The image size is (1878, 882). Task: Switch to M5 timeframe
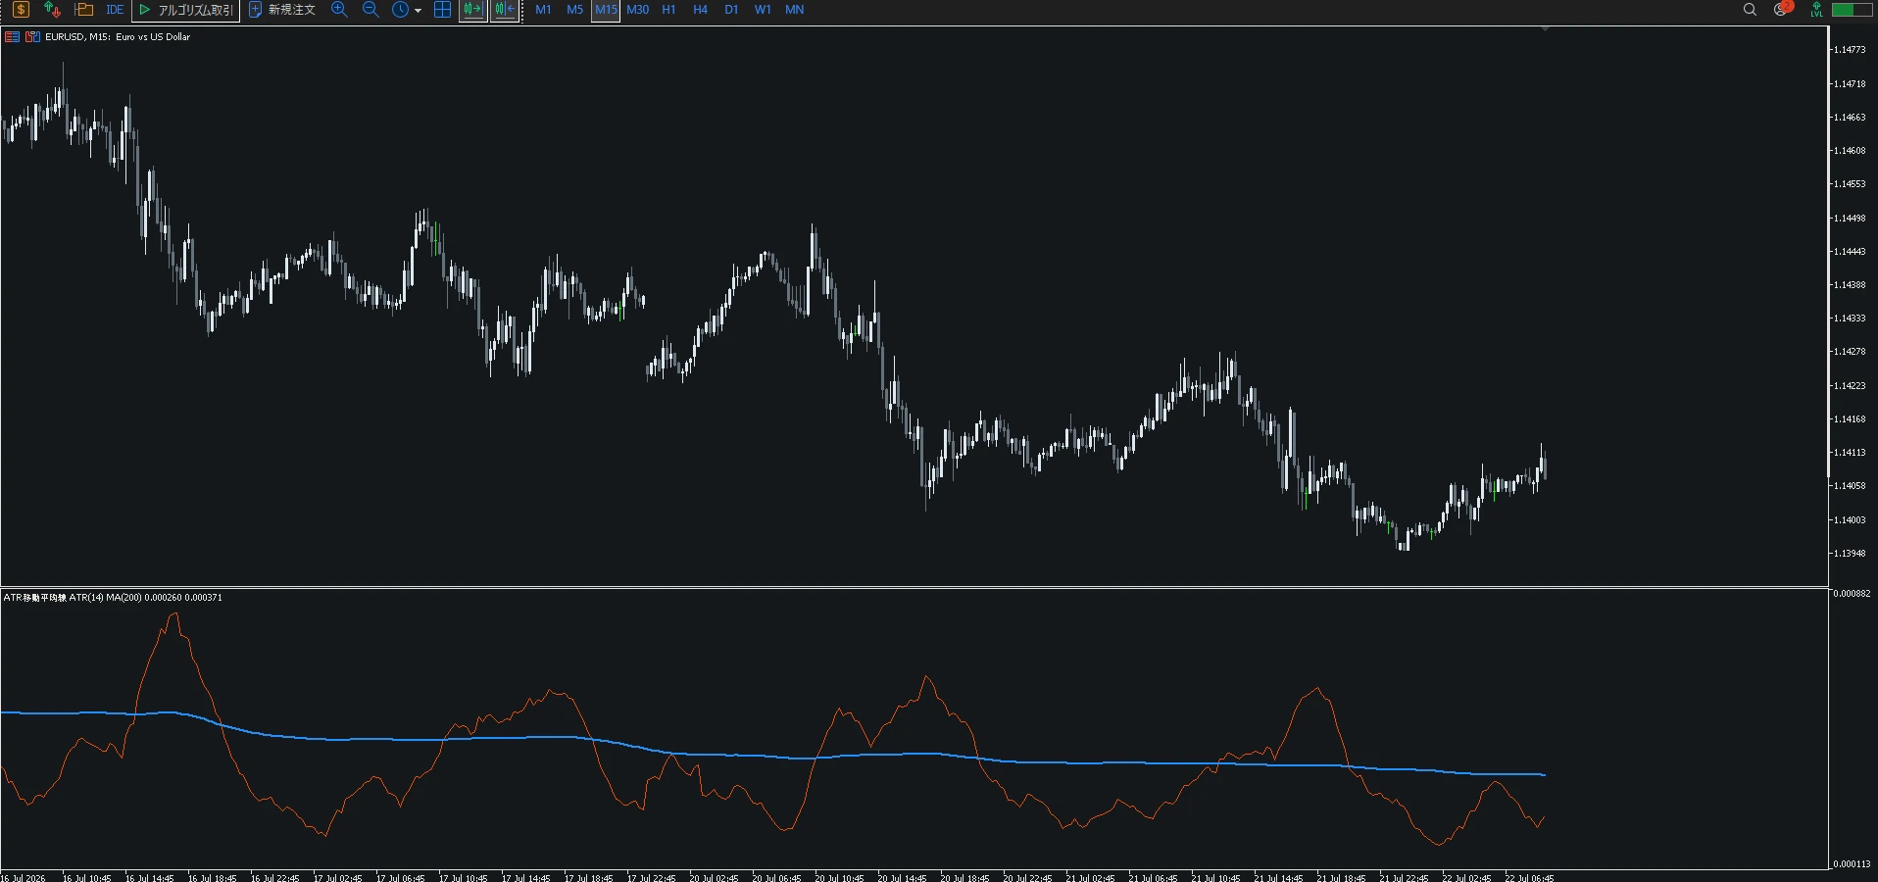coord(574,10)
